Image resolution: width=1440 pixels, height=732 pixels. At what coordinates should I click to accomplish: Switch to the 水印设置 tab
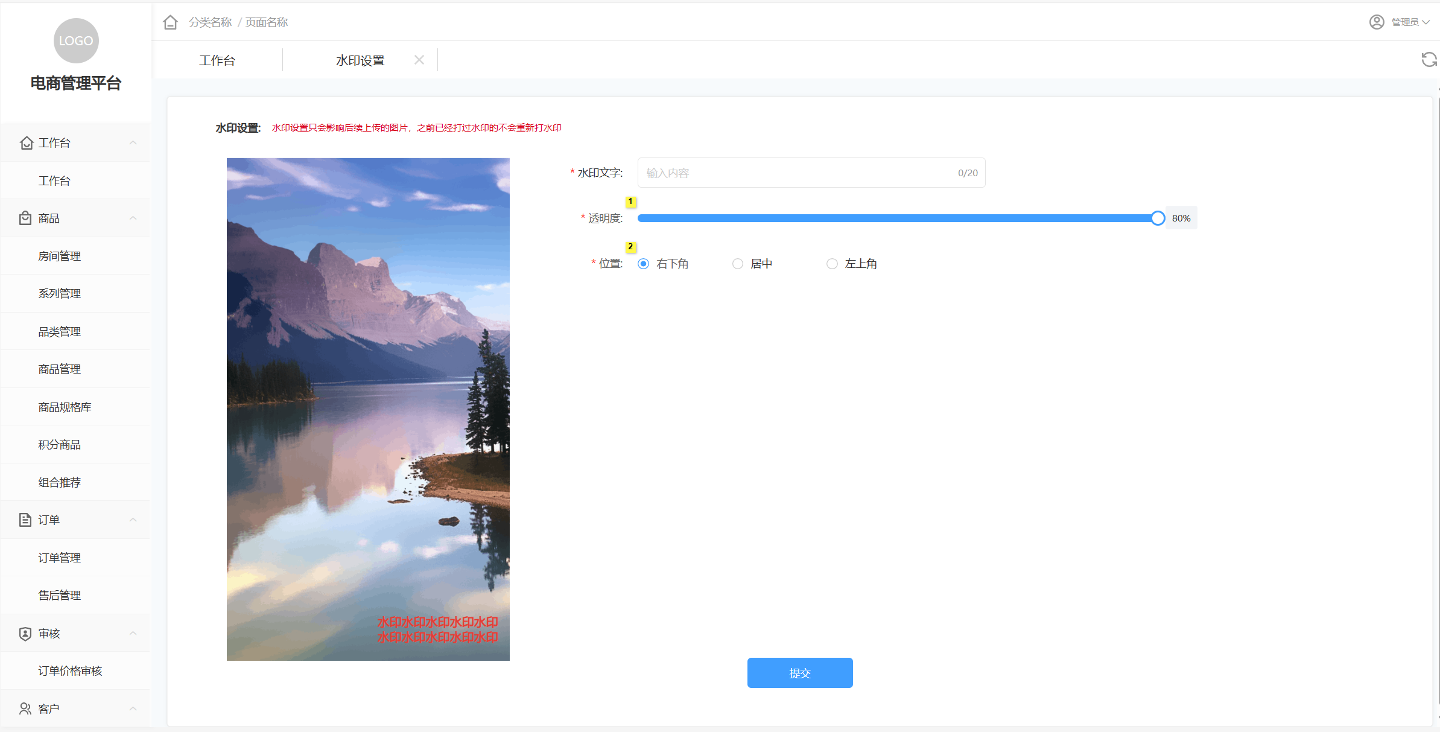(x=360, y=60)
